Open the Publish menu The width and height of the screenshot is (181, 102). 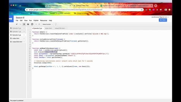[x=36, y=20]
